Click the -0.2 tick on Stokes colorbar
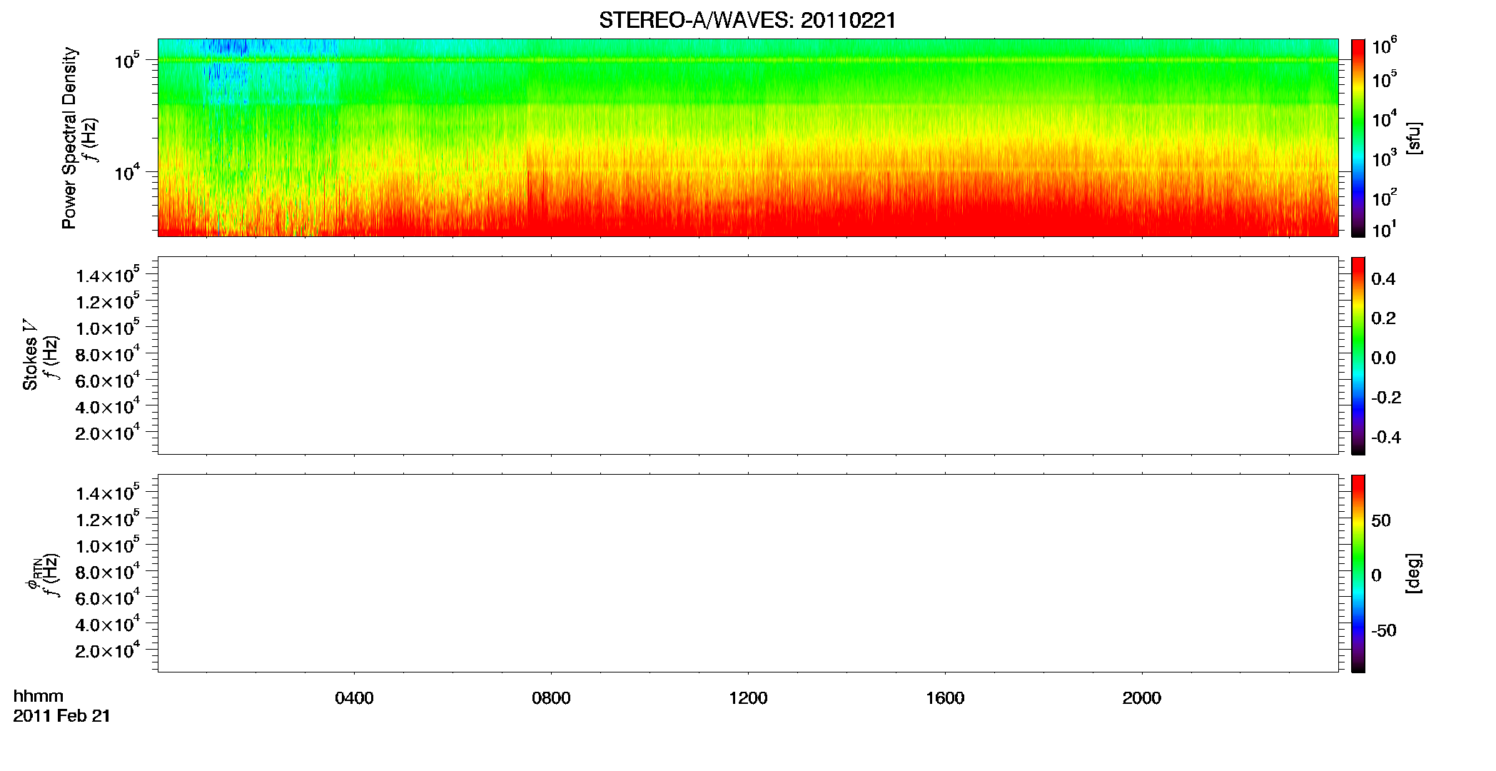1496x771 pixels. click(x=1386, y=398)
